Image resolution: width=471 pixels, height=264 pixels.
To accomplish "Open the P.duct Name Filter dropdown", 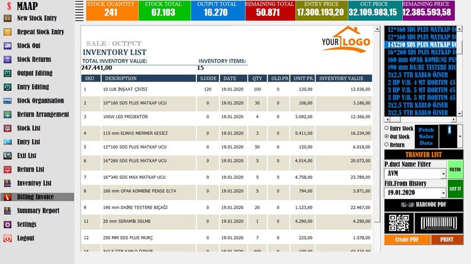I will point(443,173).
